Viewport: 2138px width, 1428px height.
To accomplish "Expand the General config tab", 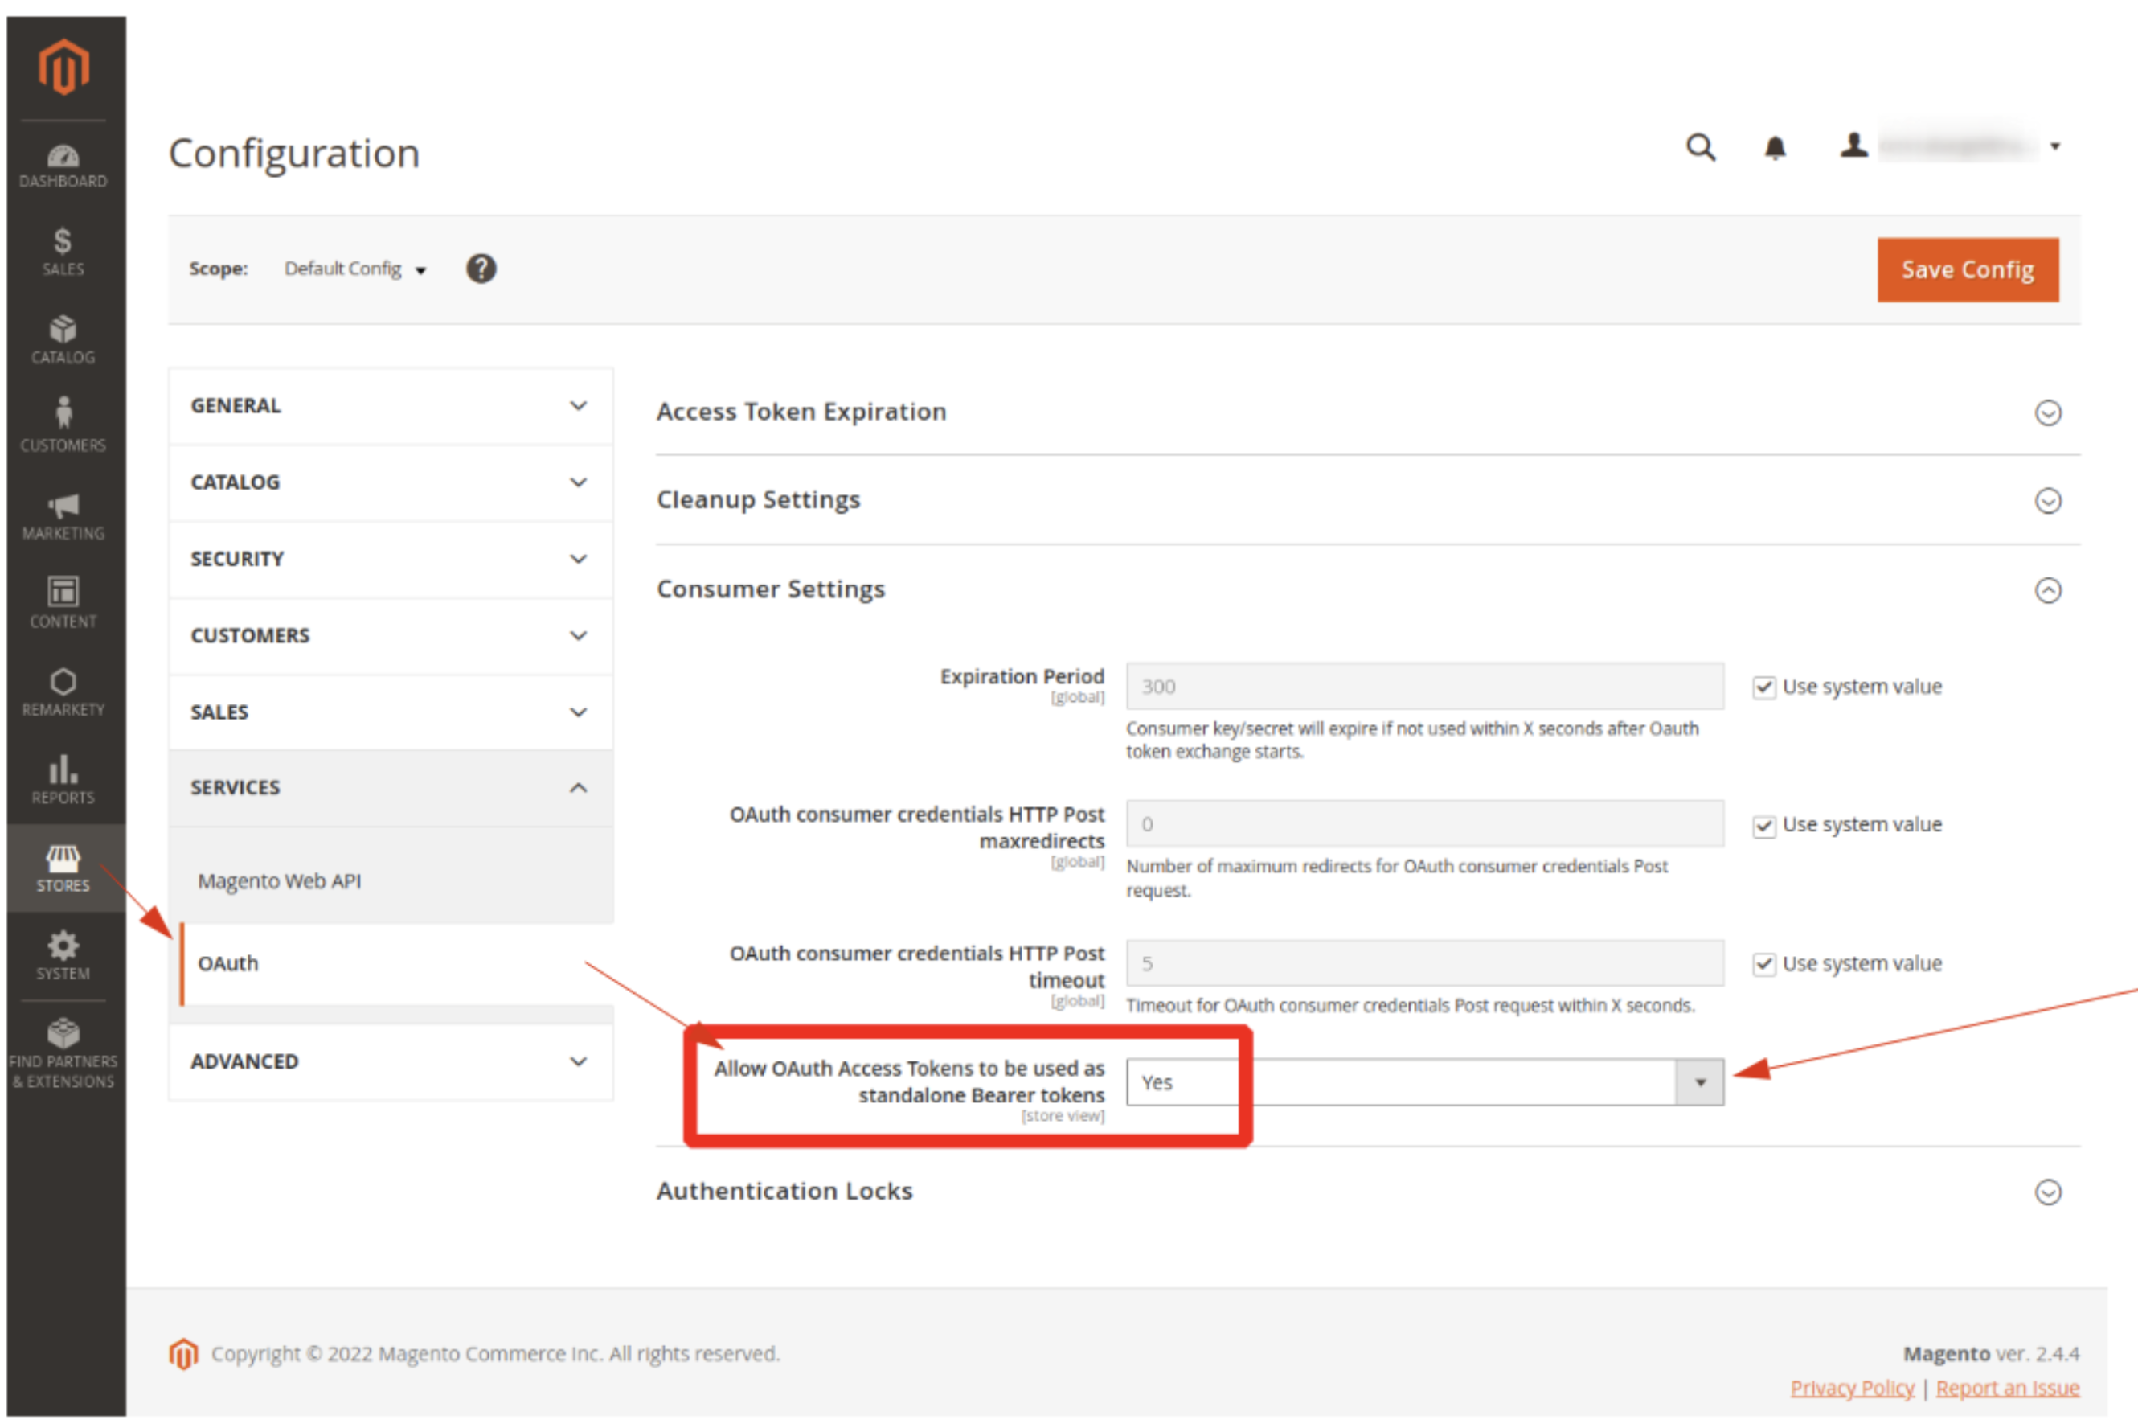I will 391,406.
